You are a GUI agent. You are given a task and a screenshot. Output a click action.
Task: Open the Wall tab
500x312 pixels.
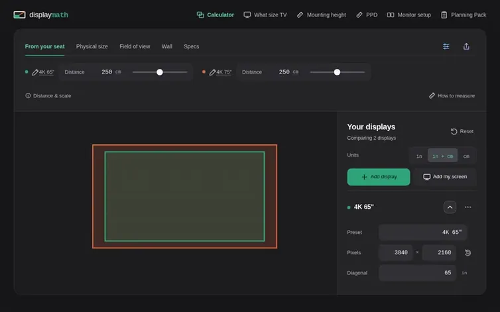[166, 46]
